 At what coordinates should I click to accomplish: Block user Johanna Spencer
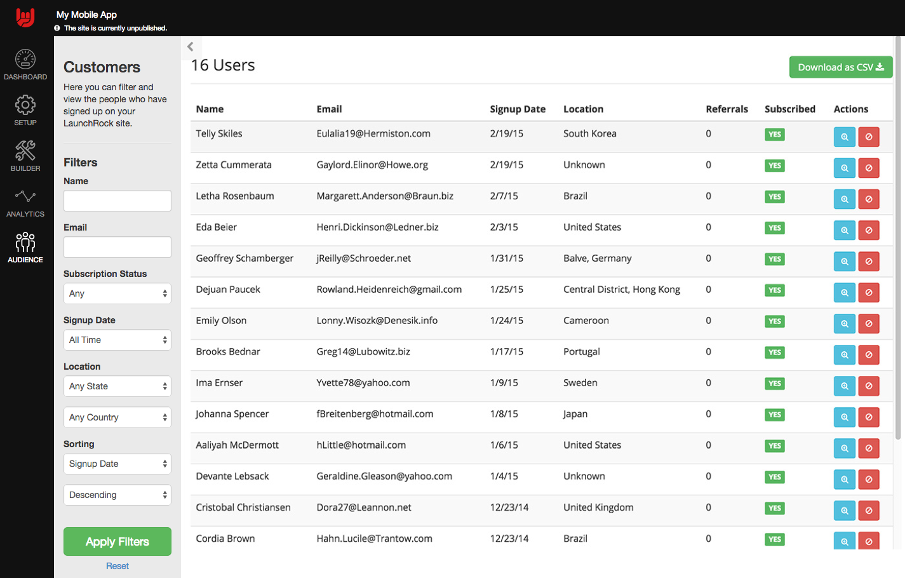click(868, 417)
